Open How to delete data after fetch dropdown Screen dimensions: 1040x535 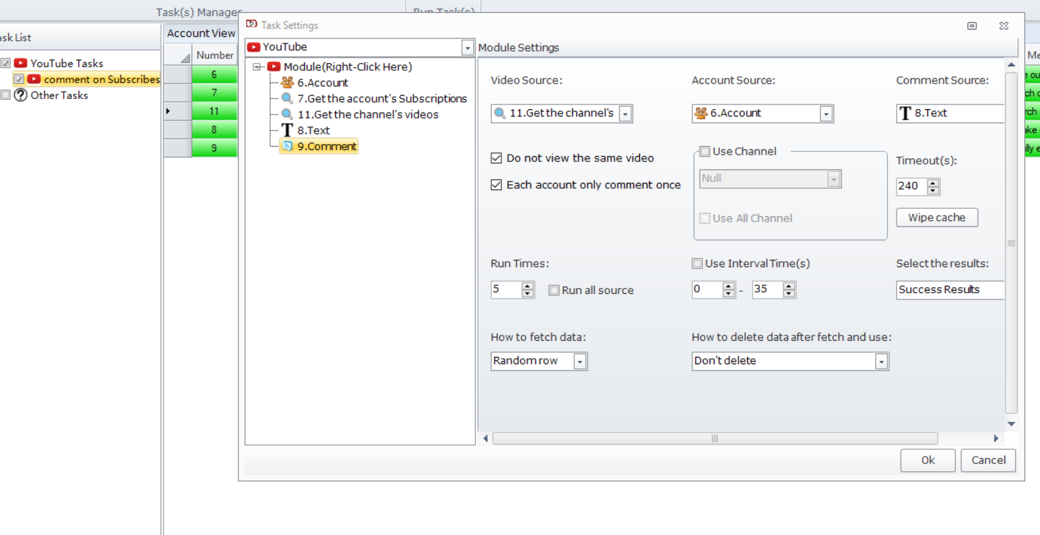tap(881, 362)
